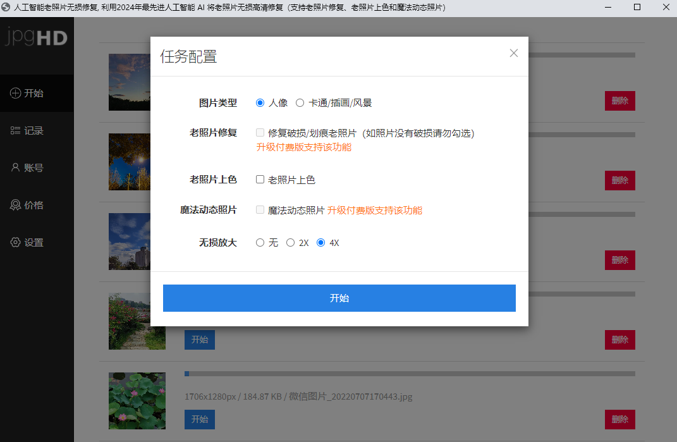Click the blue 开始 button in dialog
The width and height of the screenshot is (677, 442).
click(339, 298)
